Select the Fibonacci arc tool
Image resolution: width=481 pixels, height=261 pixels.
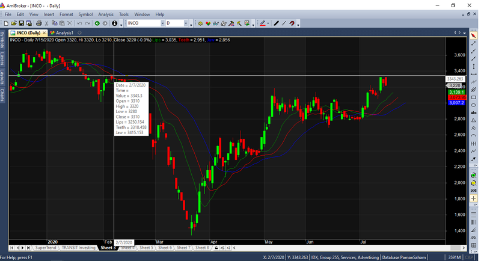pos(474,237)
